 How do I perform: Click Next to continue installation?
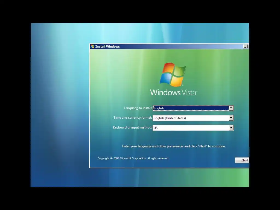click(x=242, y=160)
